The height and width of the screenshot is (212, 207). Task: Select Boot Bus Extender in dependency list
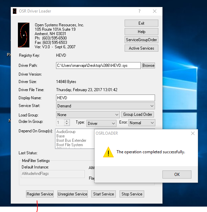[x=71, y=140]
